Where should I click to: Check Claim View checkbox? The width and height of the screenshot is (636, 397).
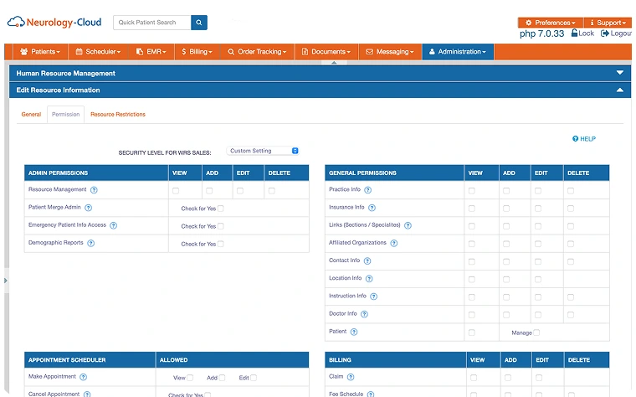click(x=474, y=378)
